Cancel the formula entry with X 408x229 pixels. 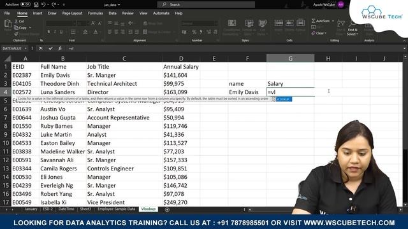coord(41,48)
